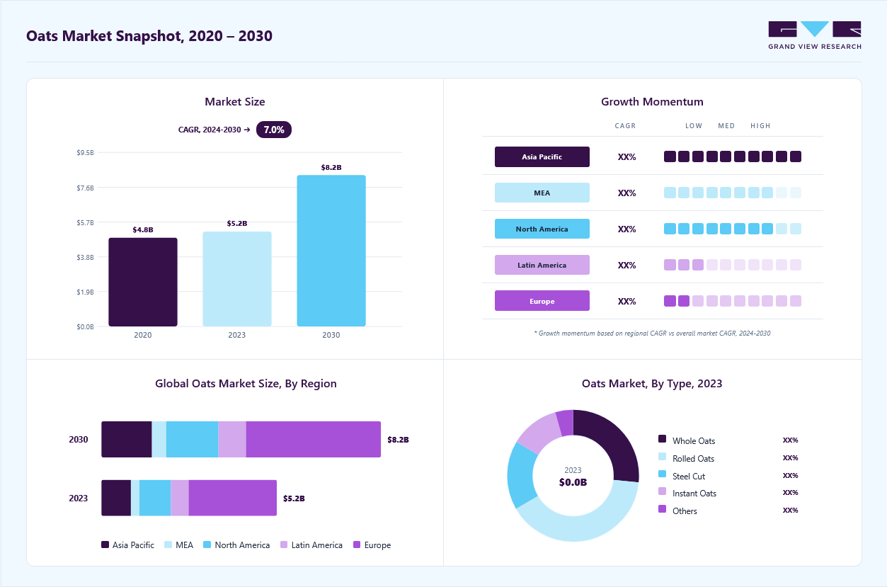Screen dimensions: 887x587
Task: Click the Instant Oats legend swatch
Action: tap(663, 491)
